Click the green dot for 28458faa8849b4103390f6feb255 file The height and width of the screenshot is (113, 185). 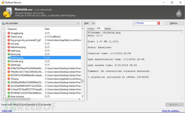pyautogui.click(x=9, y=82)
